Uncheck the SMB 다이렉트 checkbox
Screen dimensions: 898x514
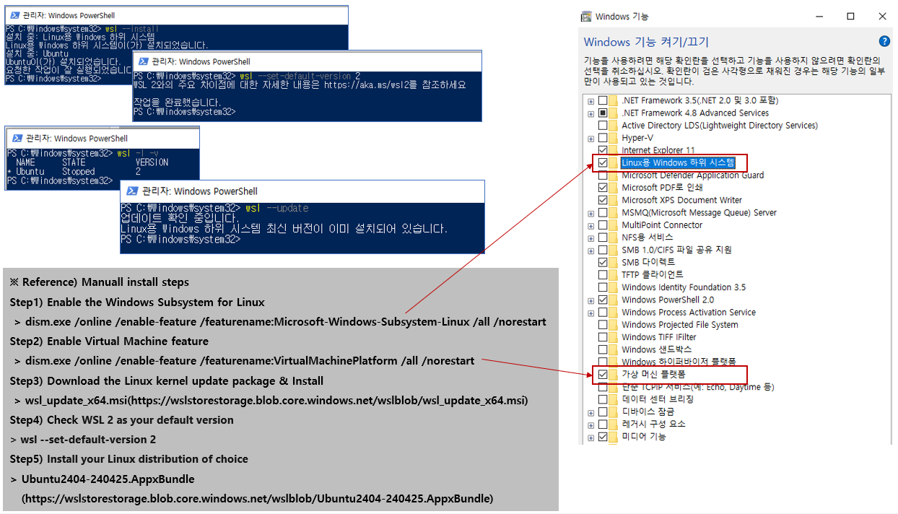(603, 262)
